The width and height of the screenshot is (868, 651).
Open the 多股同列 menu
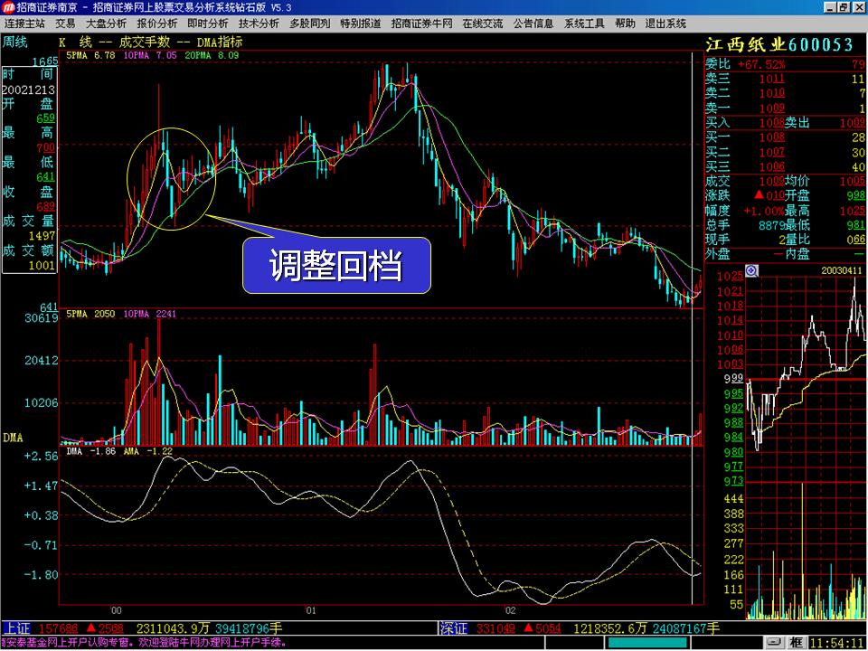click(310, 24)
